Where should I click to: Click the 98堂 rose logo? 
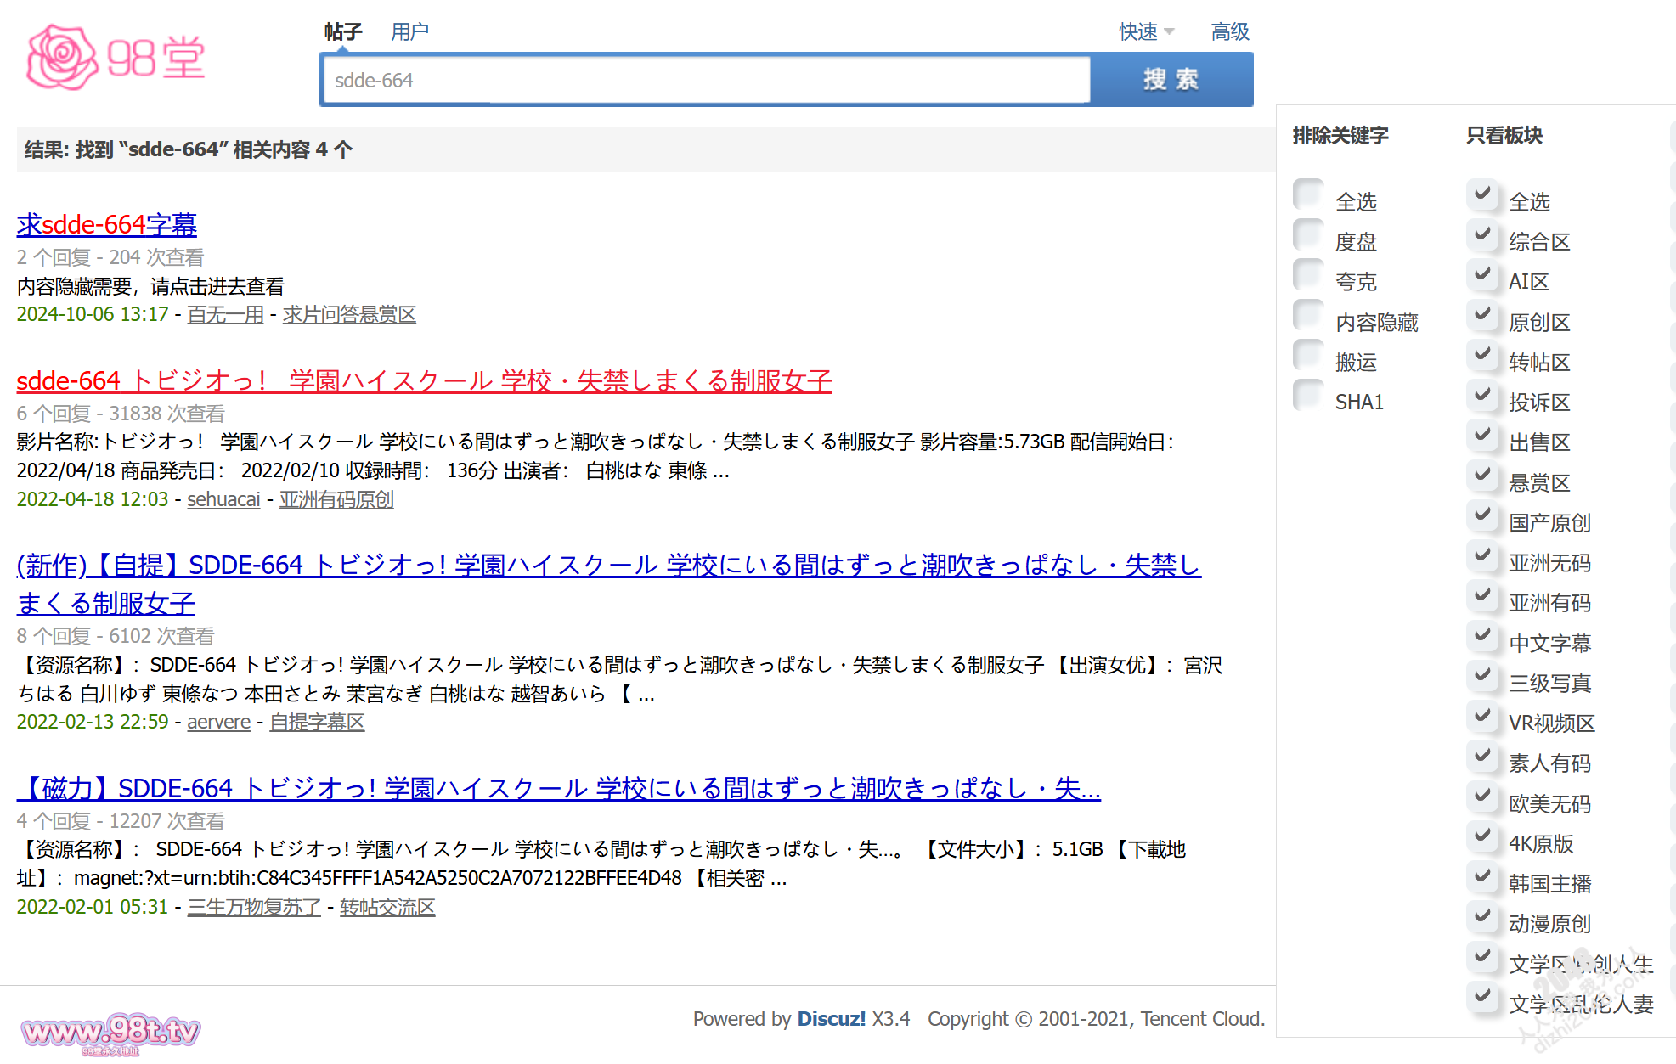(x=116, y=58)
